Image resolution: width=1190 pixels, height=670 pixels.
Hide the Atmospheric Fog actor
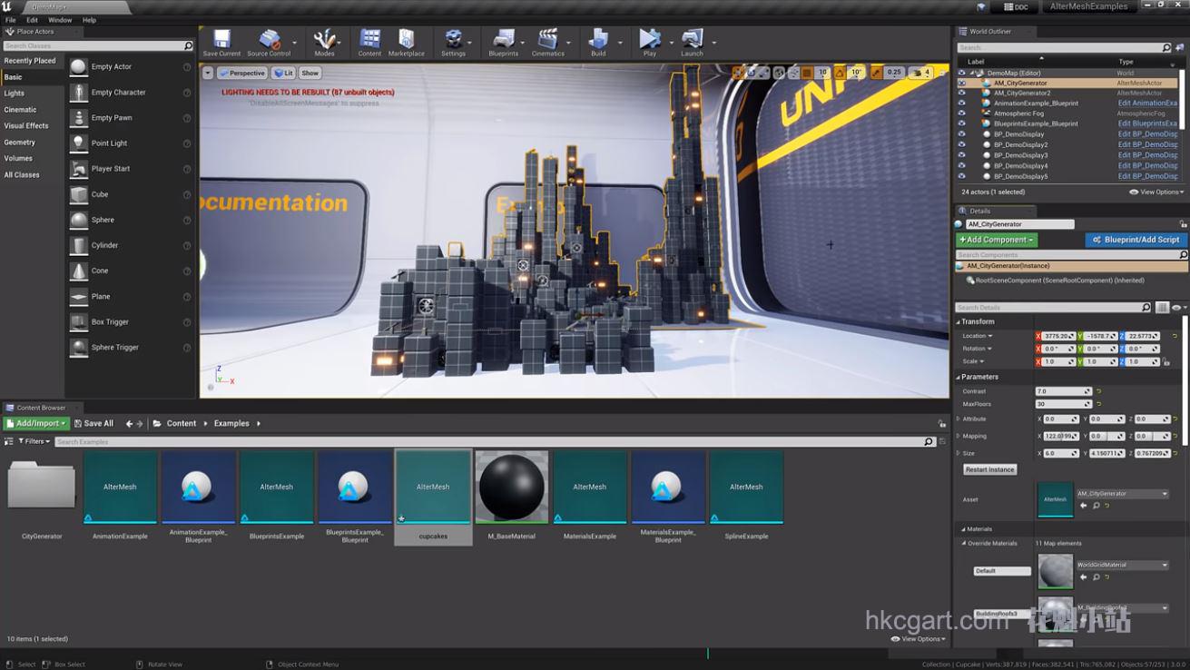[961, 113]
